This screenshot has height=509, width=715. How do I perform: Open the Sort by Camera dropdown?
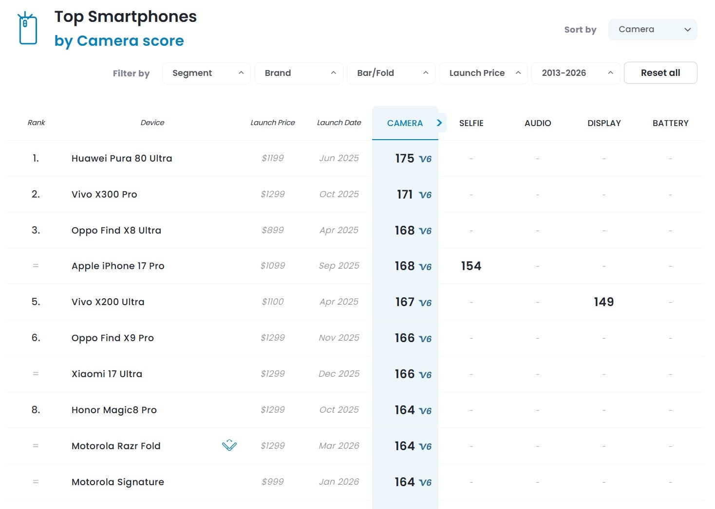pos(653,29)
